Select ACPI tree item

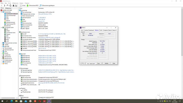(7, 41)
